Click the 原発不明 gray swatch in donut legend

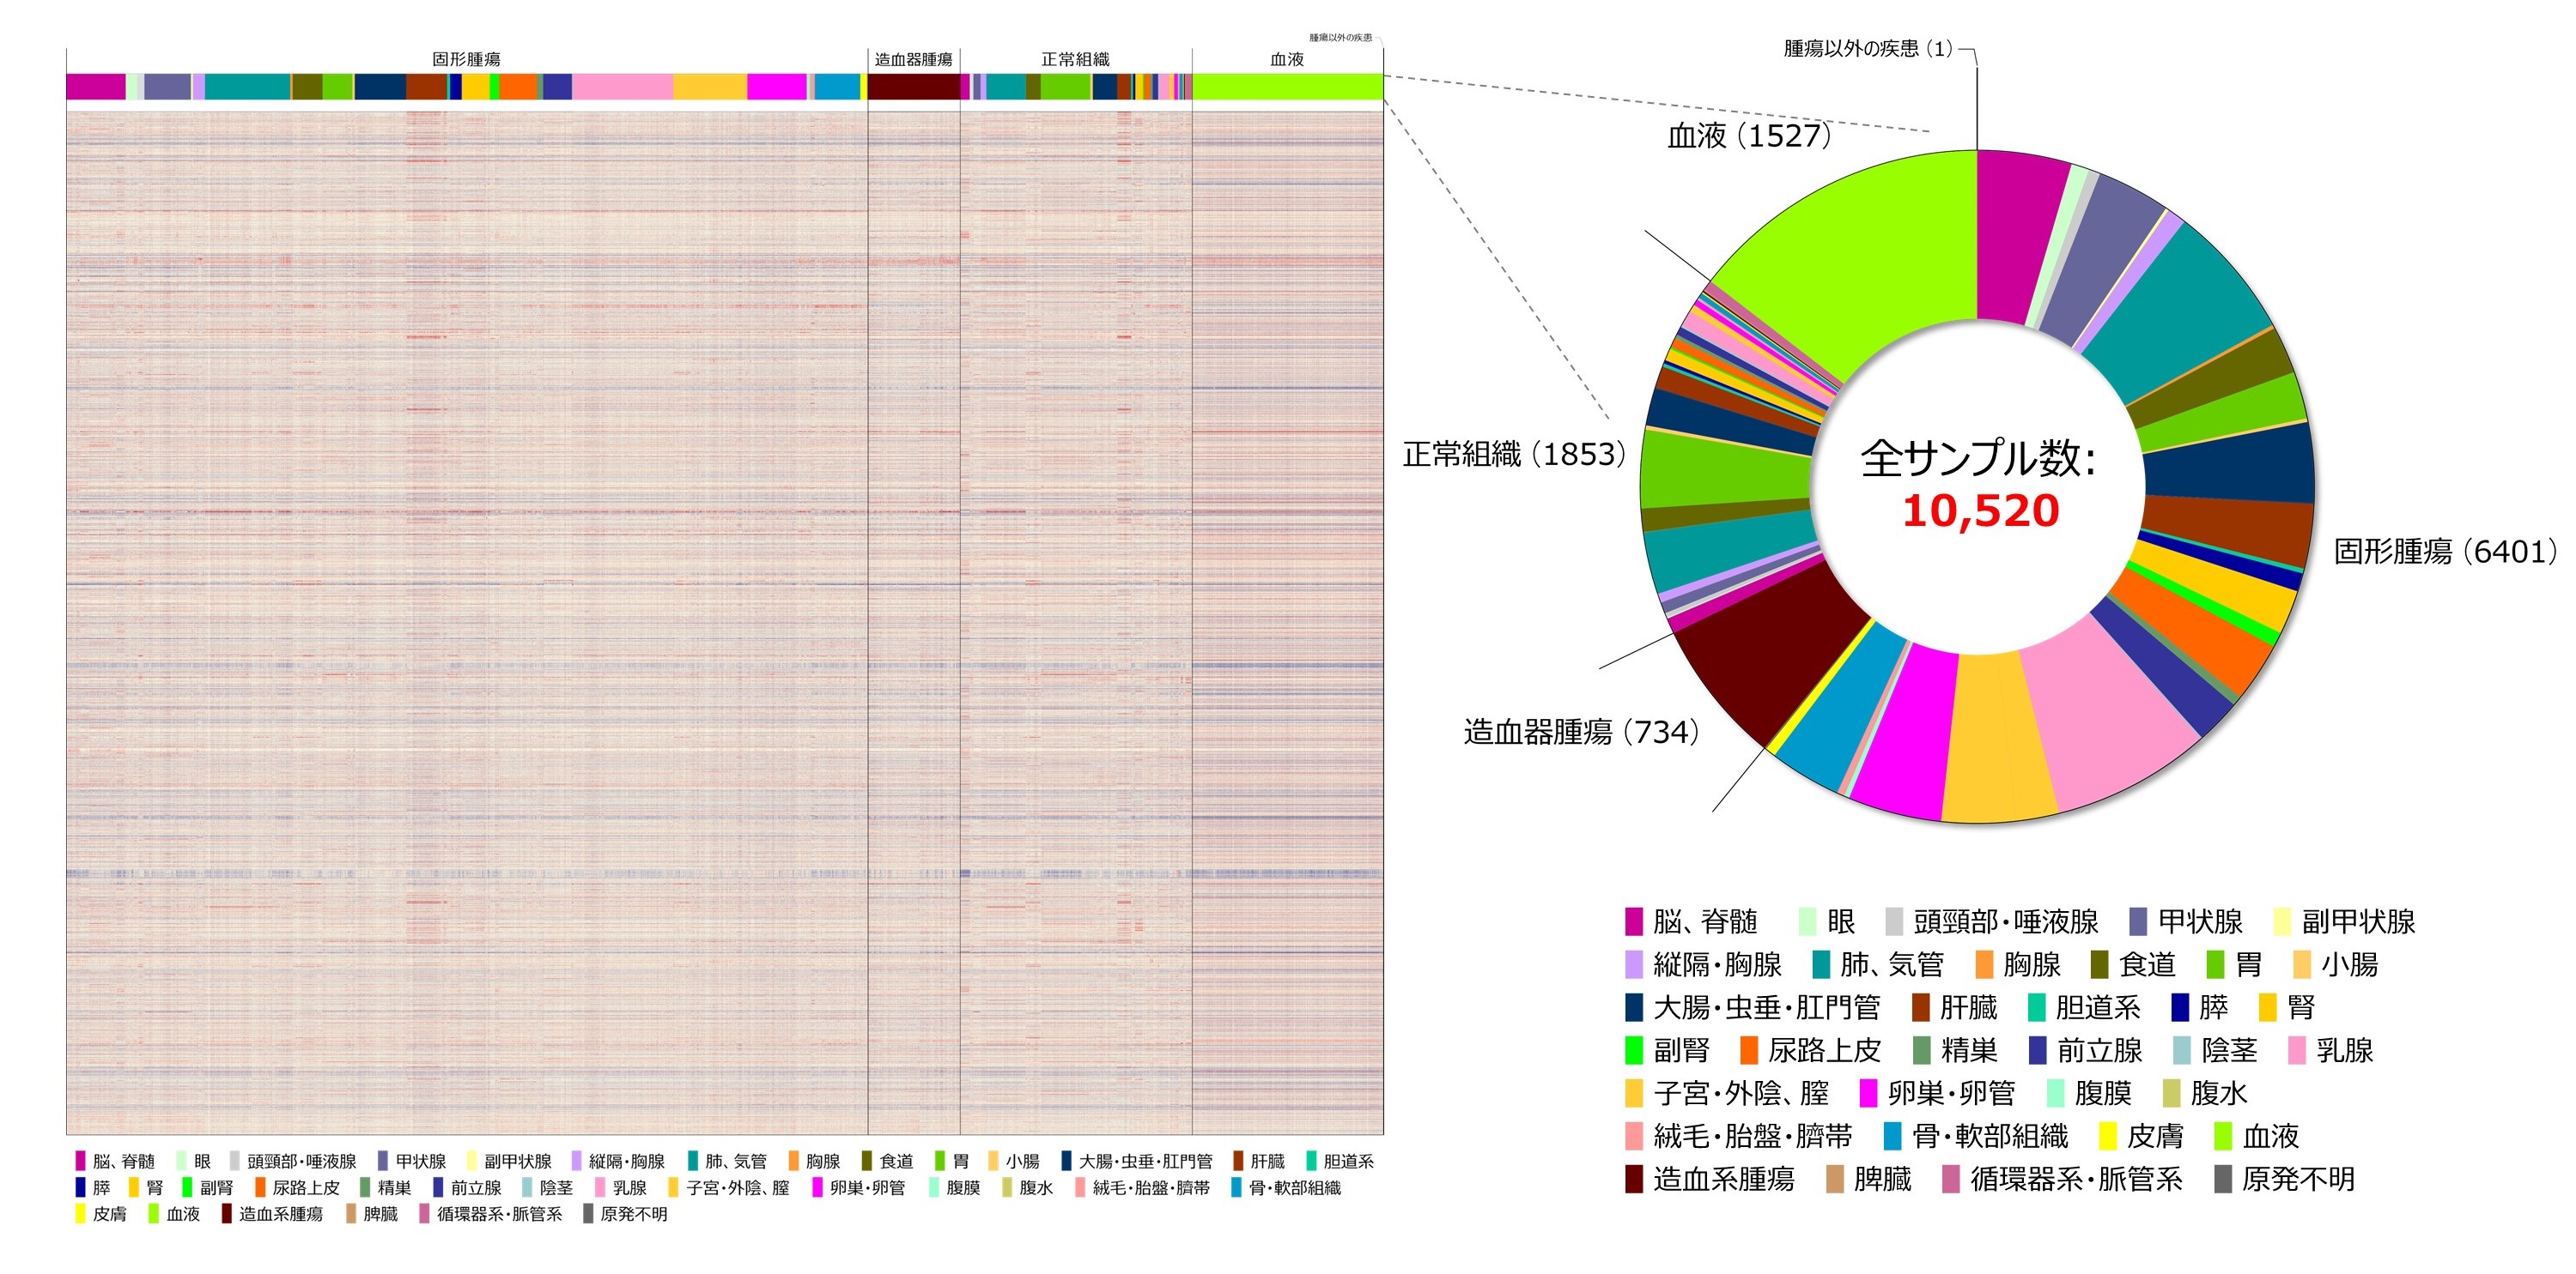(x=2223, y=1179)
